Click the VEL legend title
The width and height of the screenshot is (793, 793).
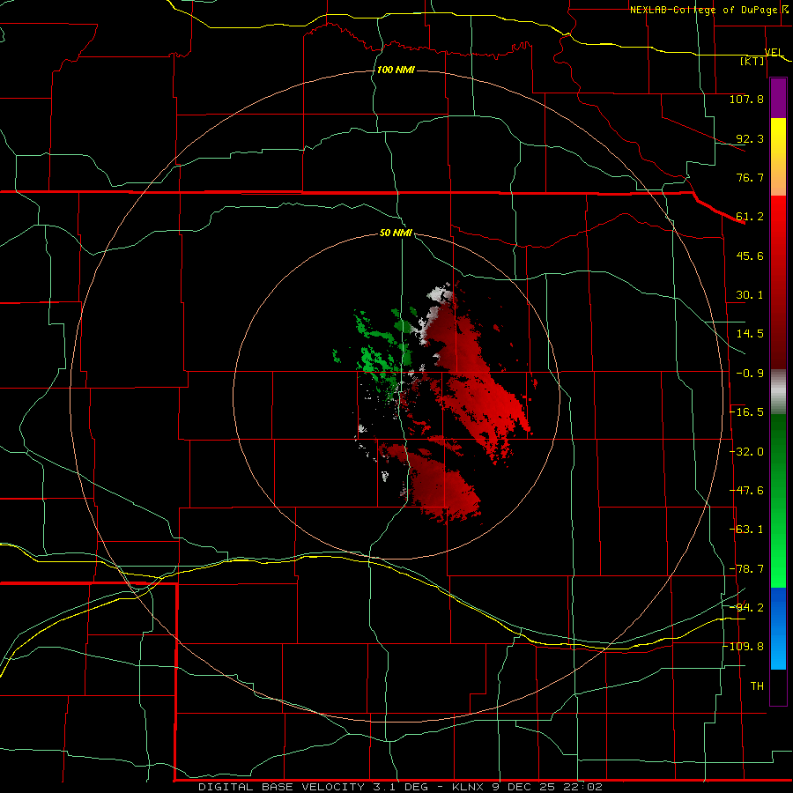[x=774, y=52]
